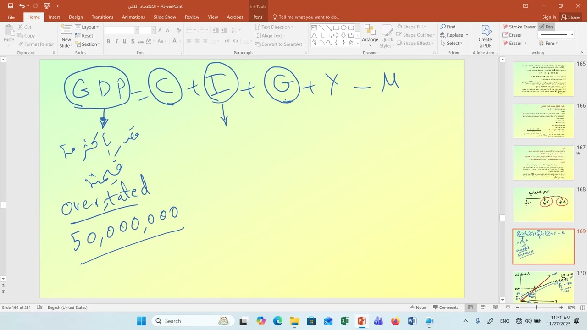Image resolution: width=587 pixels, height=330 pixels.
Task: Open Reading View icon in status bar
Action: [495, 308]
